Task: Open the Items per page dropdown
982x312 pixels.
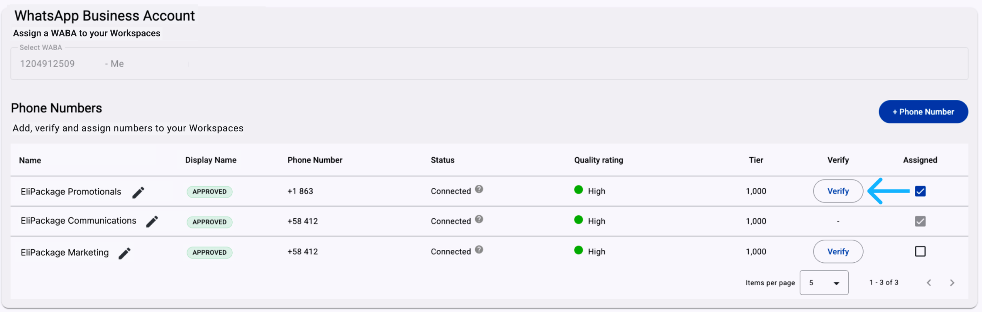Action: coord(824,282)
